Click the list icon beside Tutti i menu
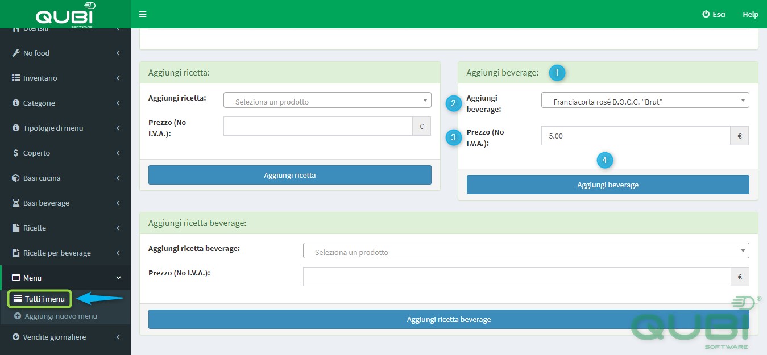767x355 pixels. pos(18,299)
